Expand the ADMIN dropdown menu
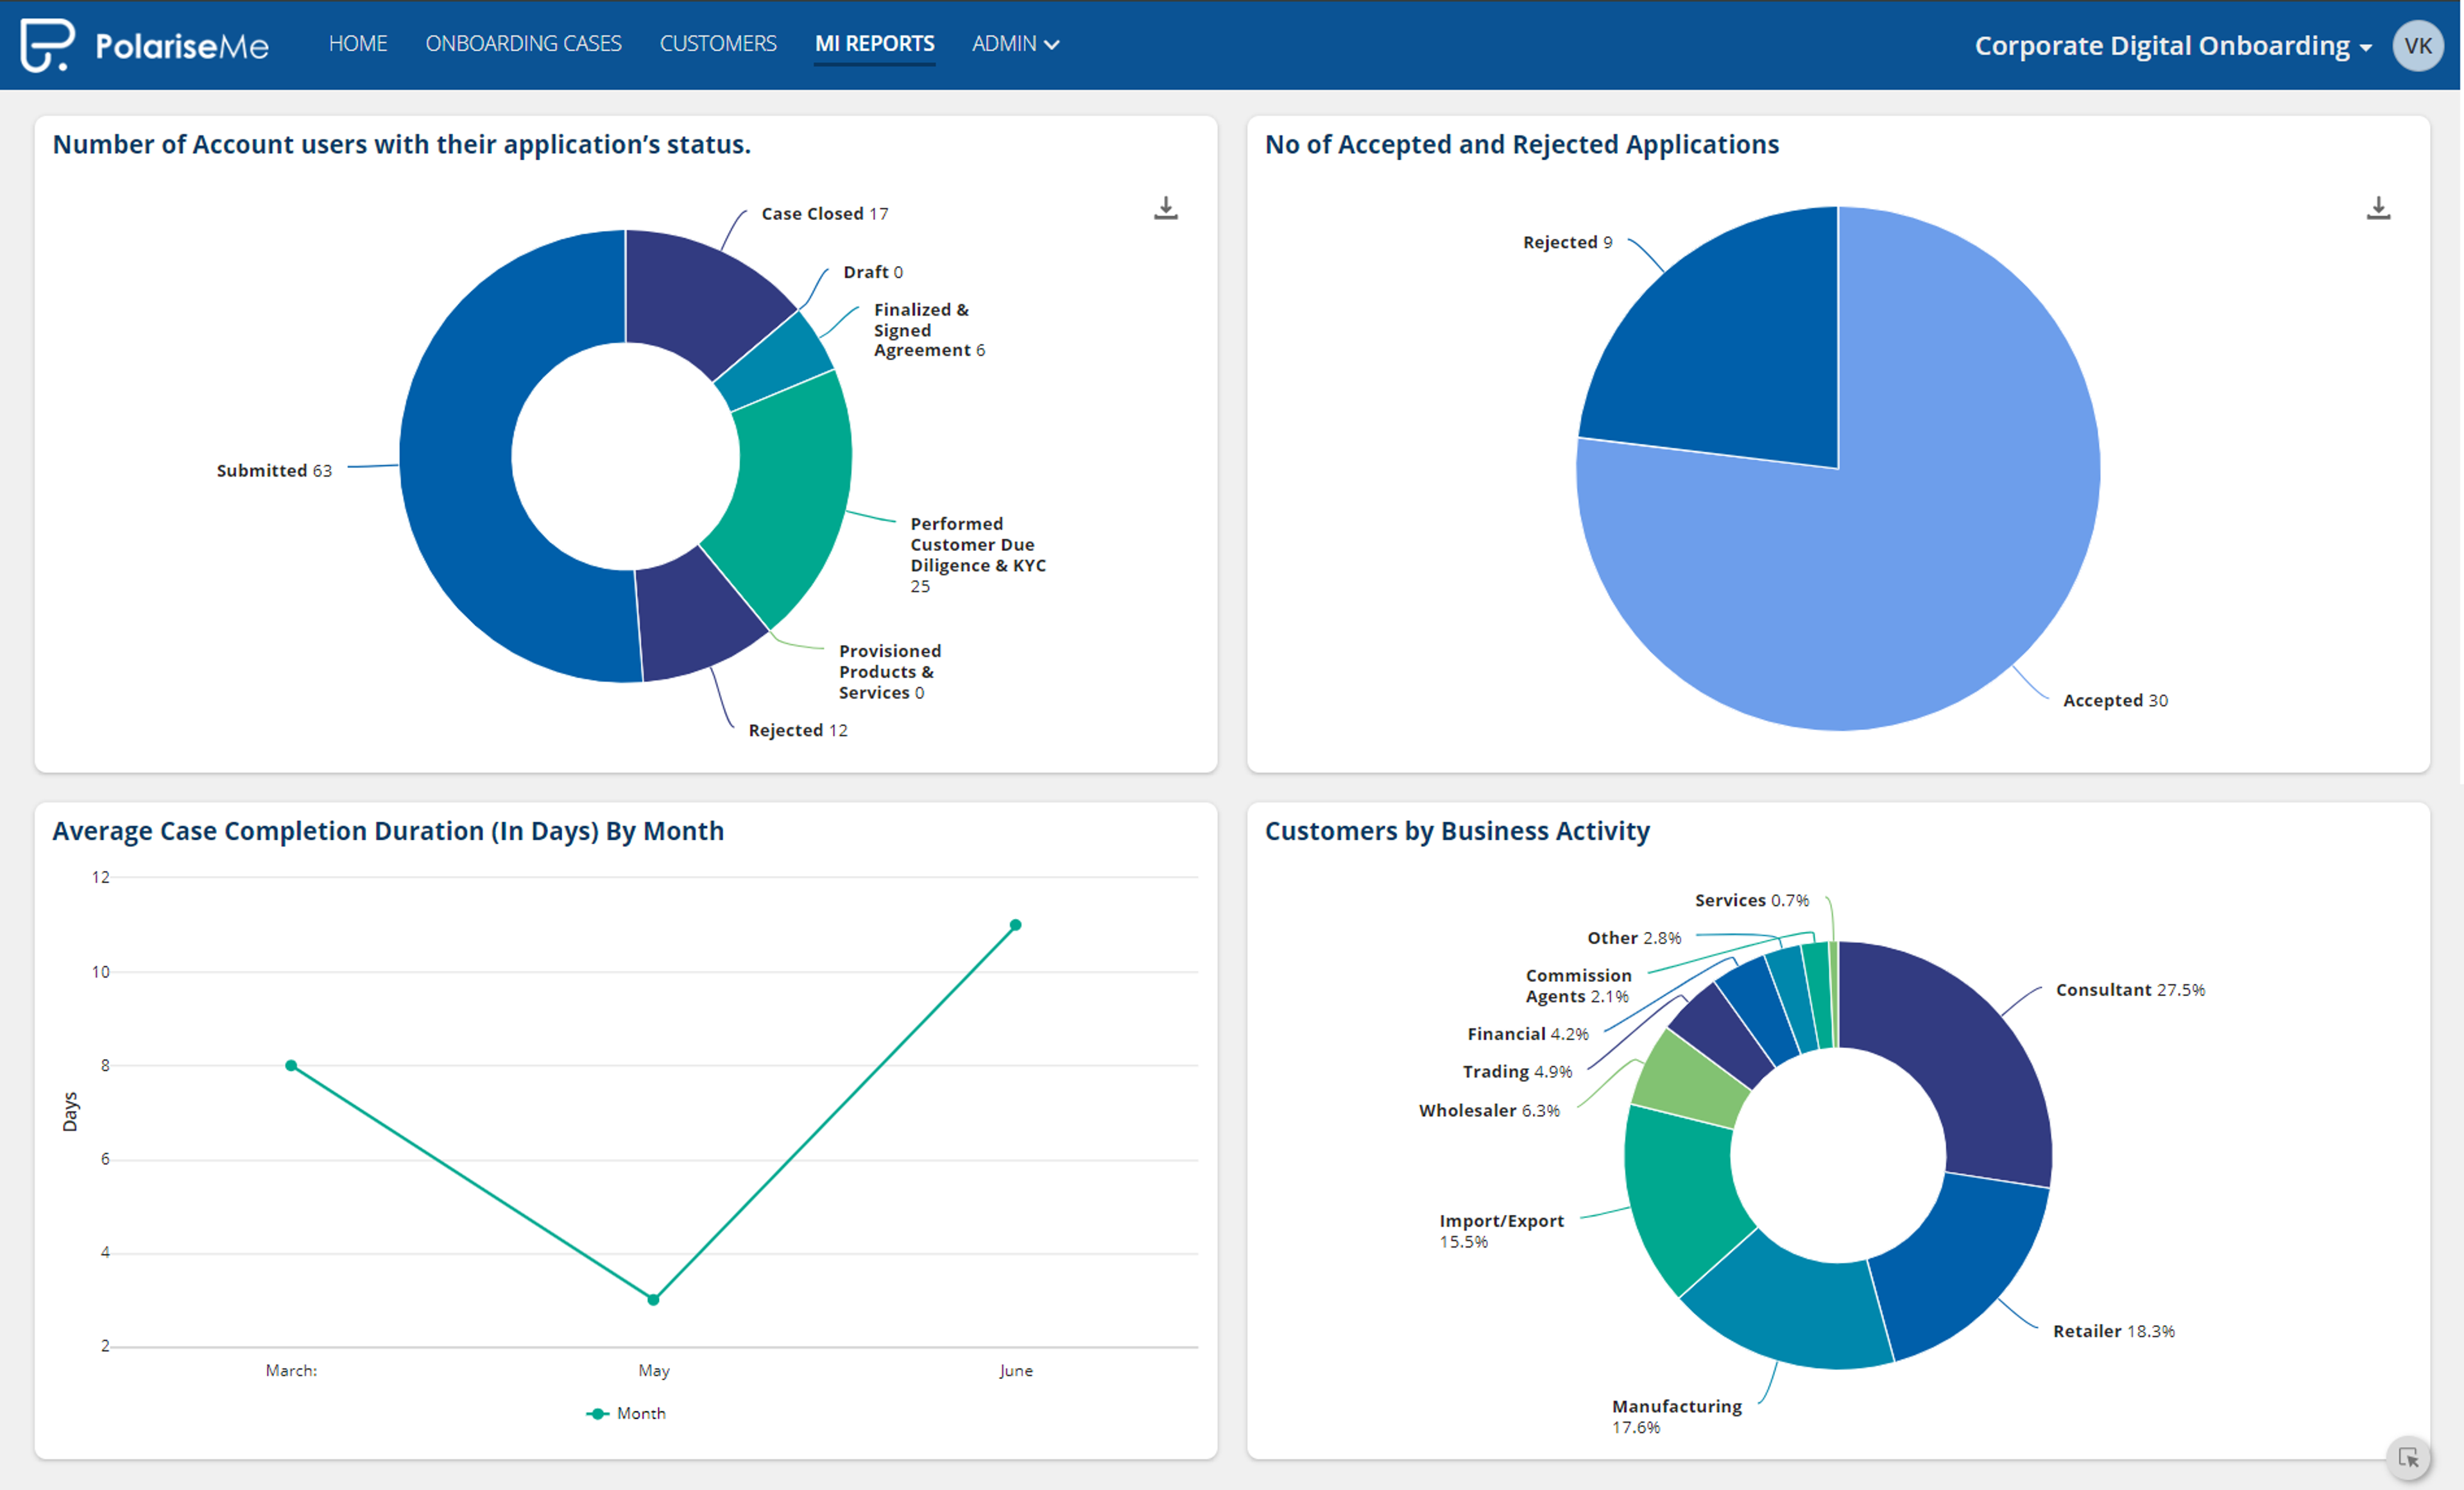Image resolution: width=2464 pixels, height=1490 pixels. tap(1015, 44)
